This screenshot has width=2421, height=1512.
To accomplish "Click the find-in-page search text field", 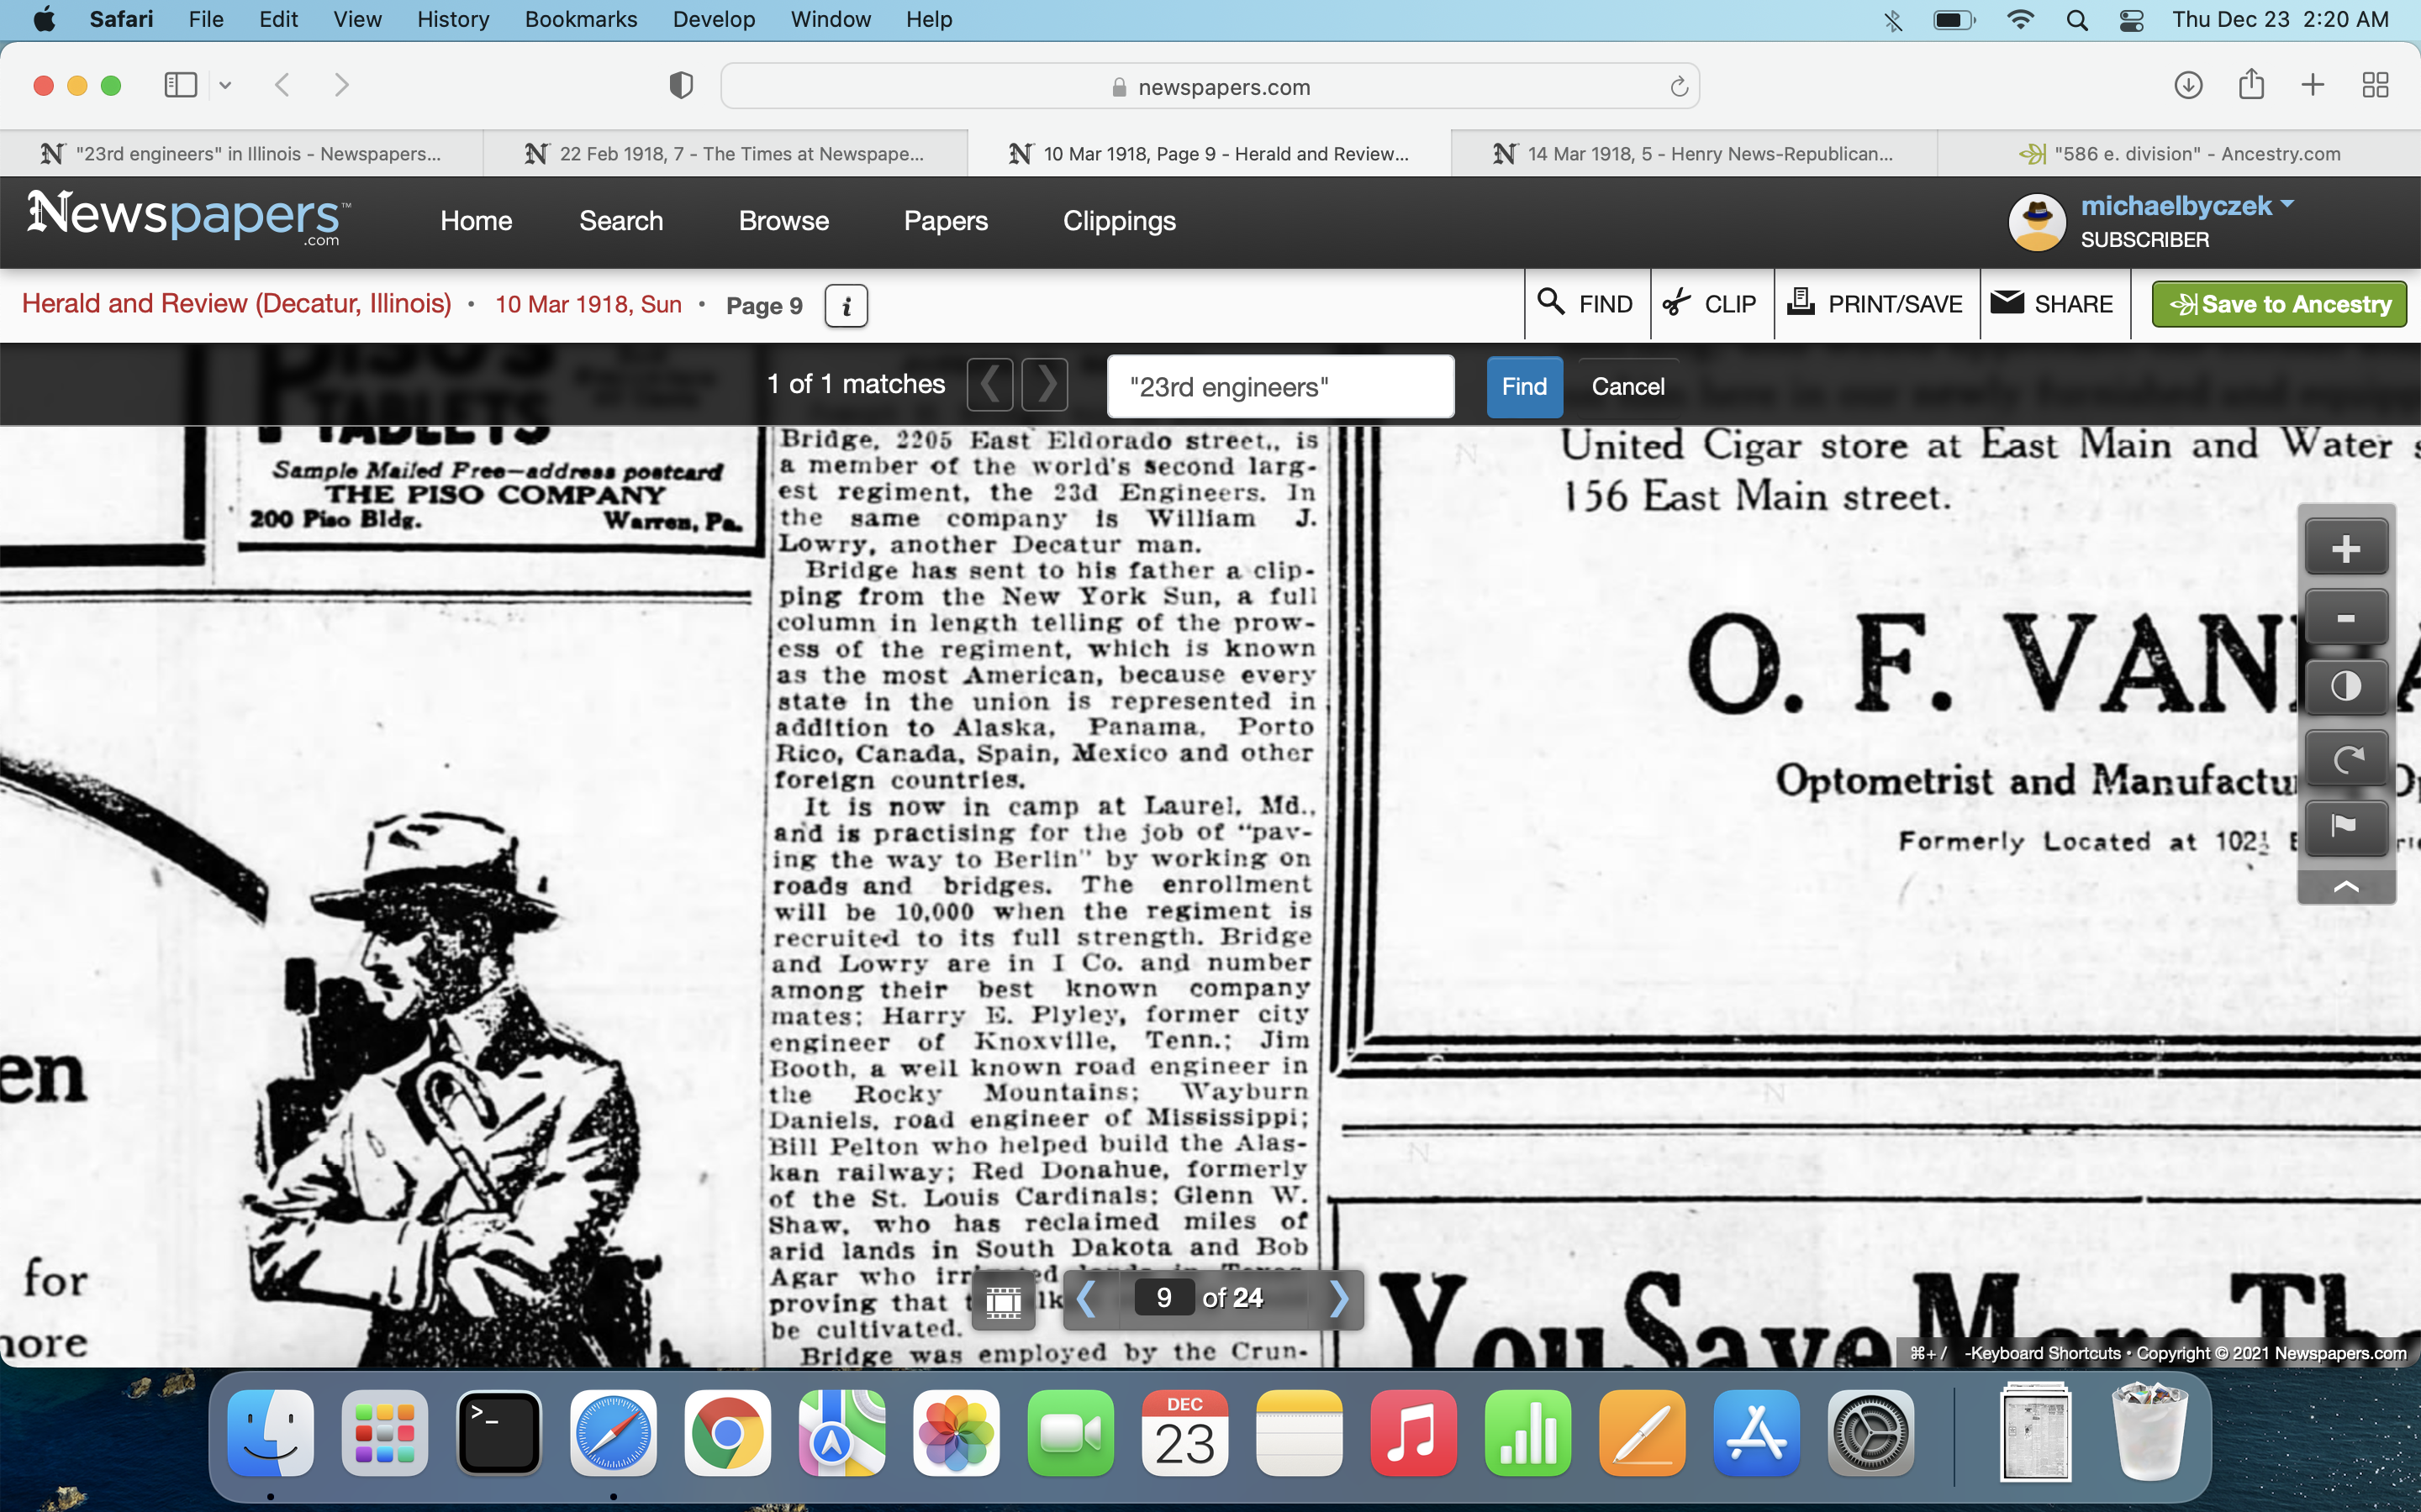I will click(1279, 387).
